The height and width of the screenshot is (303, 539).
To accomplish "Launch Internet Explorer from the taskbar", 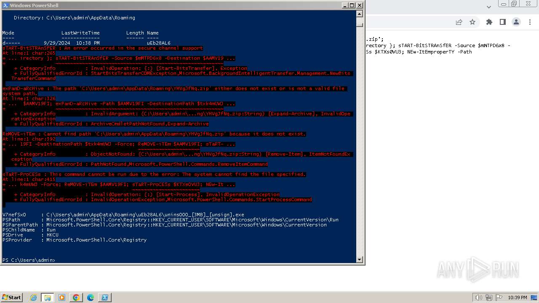I will (33, 298).
